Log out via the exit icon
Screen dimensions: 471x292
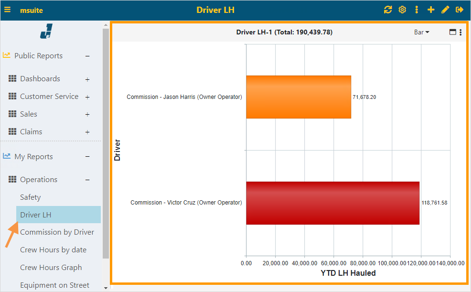[x=460, y=10]
